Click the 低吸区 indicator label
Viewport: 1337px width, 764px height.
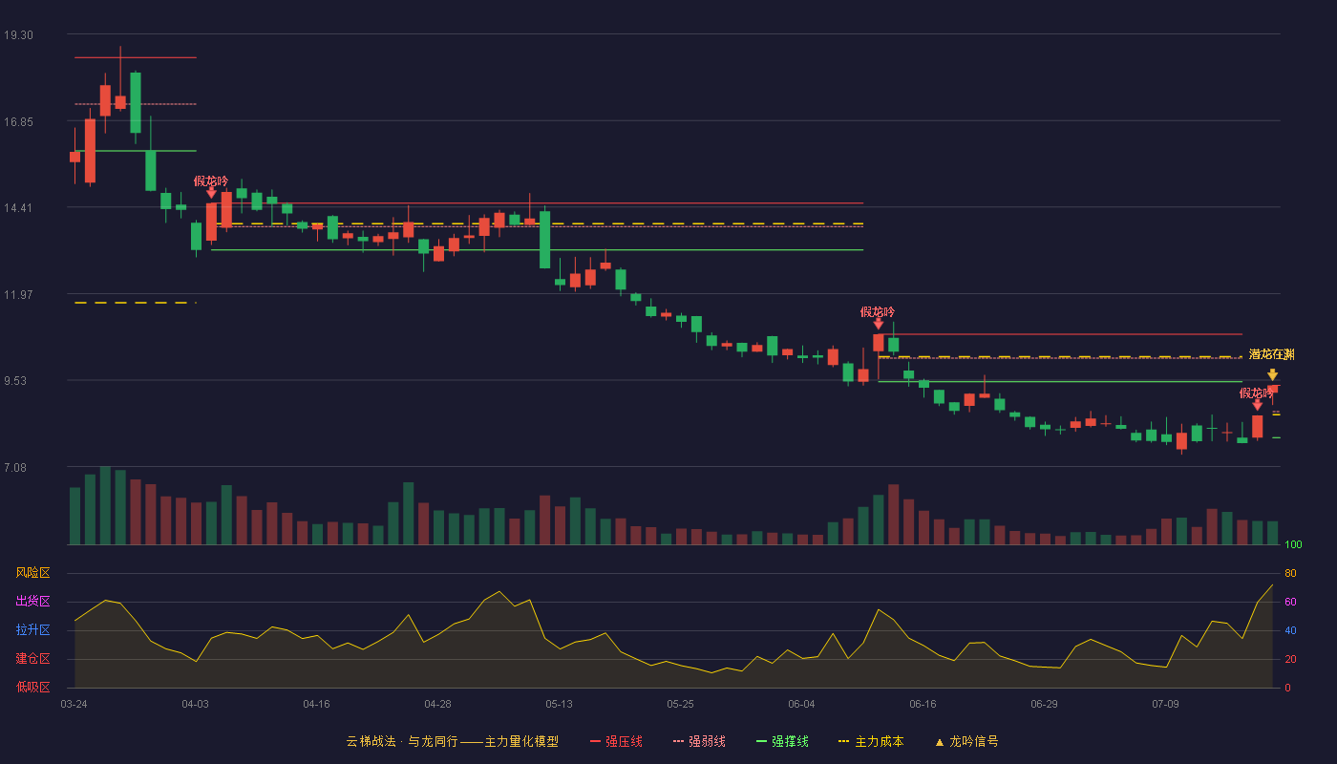click(x=32, y=688)
